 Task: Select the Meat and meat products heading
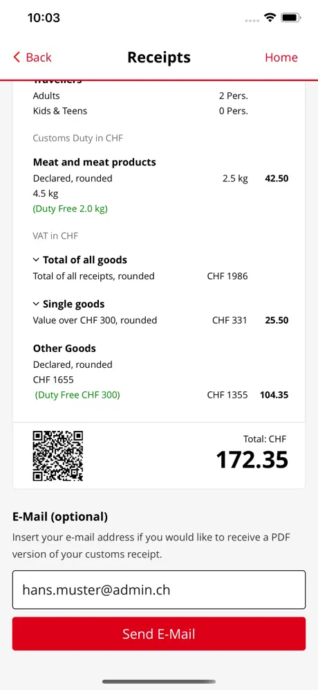[x=95, y=162]
